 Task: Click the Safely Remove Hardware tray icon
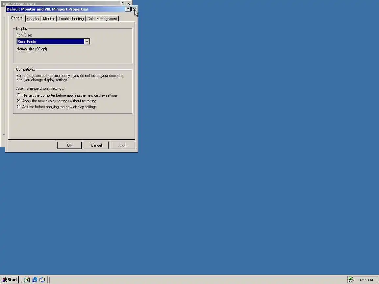[x=351, y=280]
